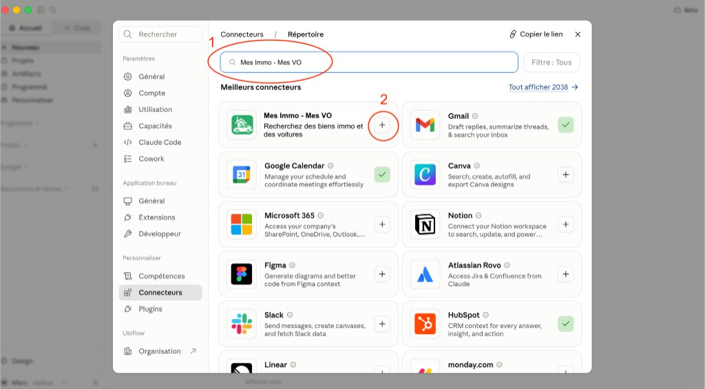Click the monday.com connector name
The image size is (705, 389).
coord(471,365)
